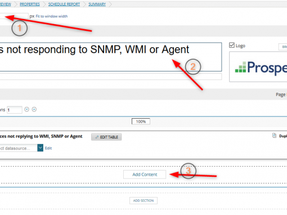Image resolution: width=287 pixels, height=215 pixels.
Task: Click the Edit link next to datasource
Action: tap(48, 148)
